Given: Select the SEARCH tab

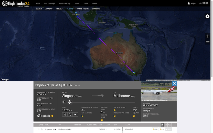Looking at the screenshot, I should [x=39, y=9].
